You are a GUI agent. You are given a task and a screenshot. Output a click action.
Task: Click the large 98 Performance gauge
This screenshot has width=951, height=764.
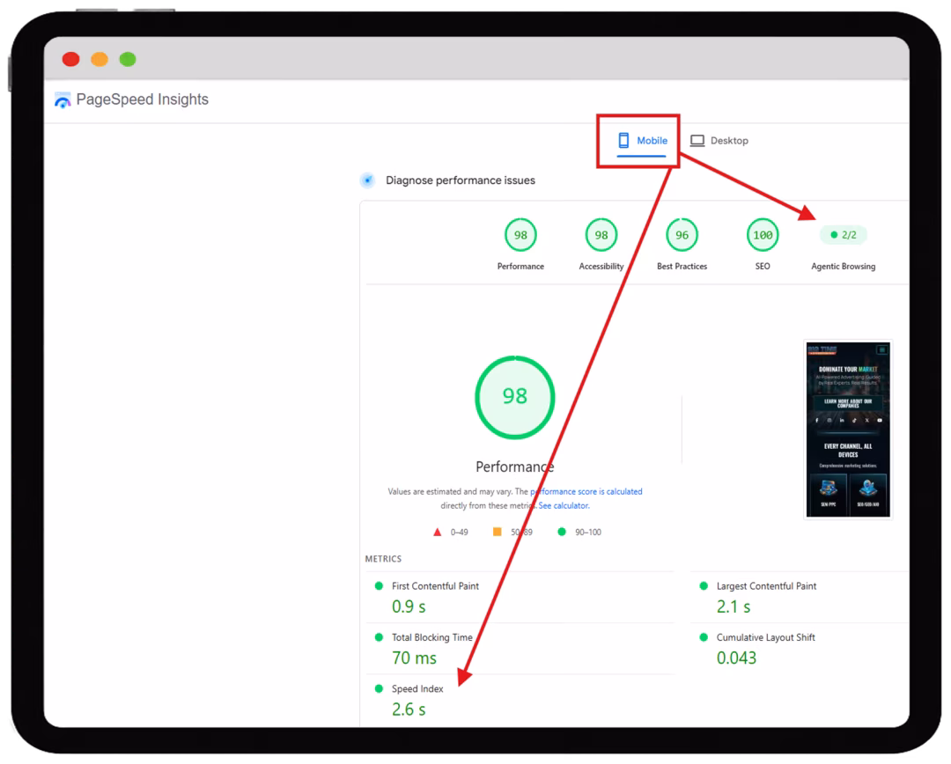click(x=515, y=397)
